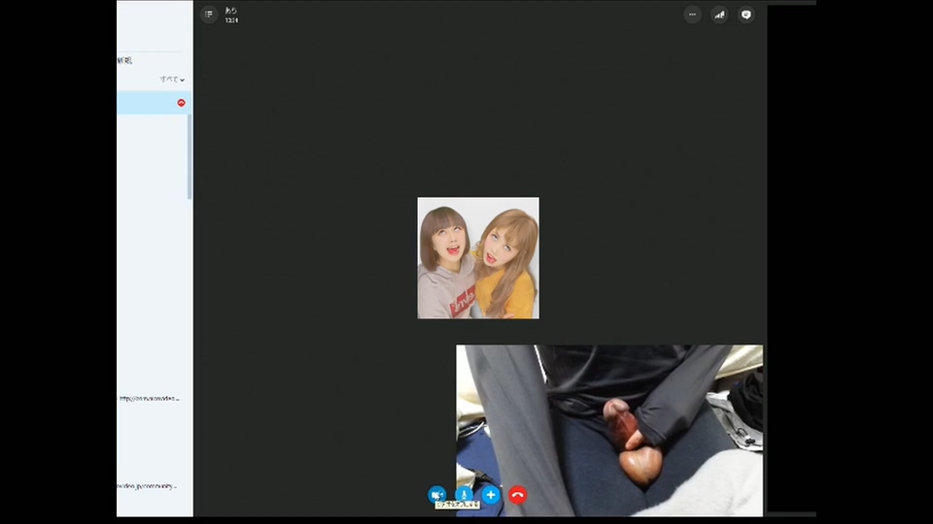Click the contact name あら in header

click(x=231, y=11)
